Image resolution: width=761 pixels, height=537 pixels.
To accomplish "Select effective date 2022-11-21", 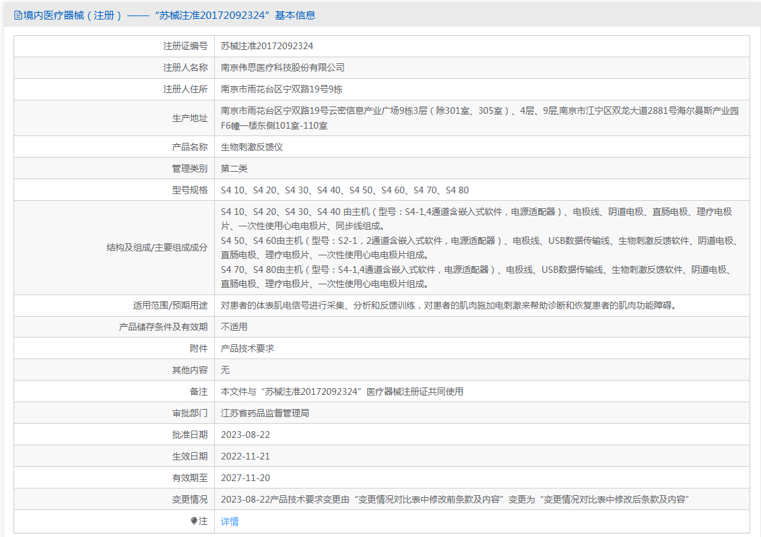I will click(x=246, y=457).
